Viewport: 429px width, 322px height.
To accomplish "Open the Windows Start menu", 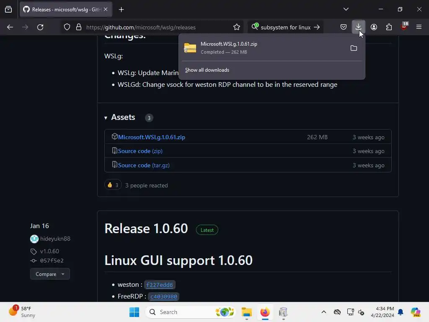I will (134, 312).
